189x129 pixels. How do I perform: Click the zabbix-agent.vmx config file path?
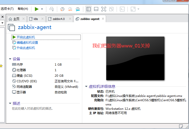coord(144,96)
